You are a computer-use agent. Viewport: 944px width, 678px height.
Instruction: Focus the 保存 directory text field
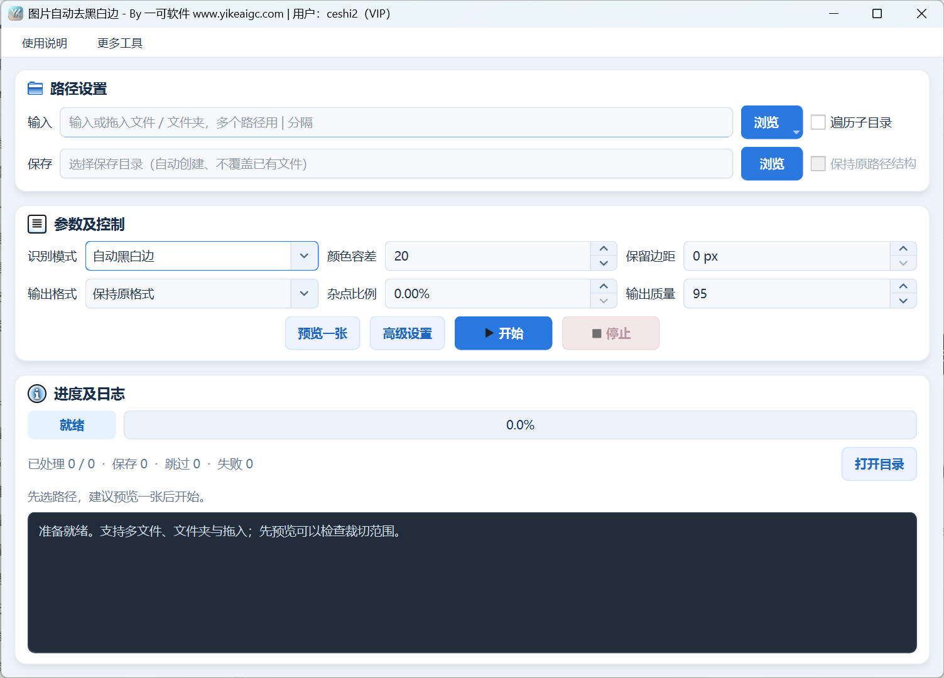(396, 164)
